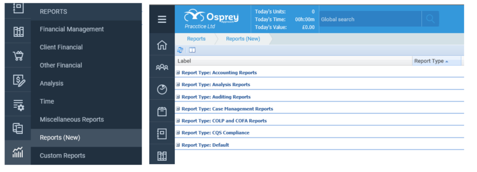
Task: Click the magnifier search button next to Global search
Action: point(430,19)
